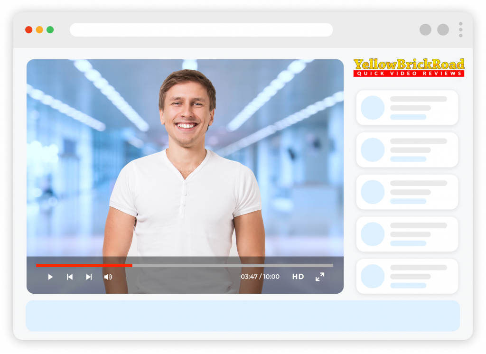Open the browser's vertical three-dot menu

pyautogui.click(x=460, y=30)
